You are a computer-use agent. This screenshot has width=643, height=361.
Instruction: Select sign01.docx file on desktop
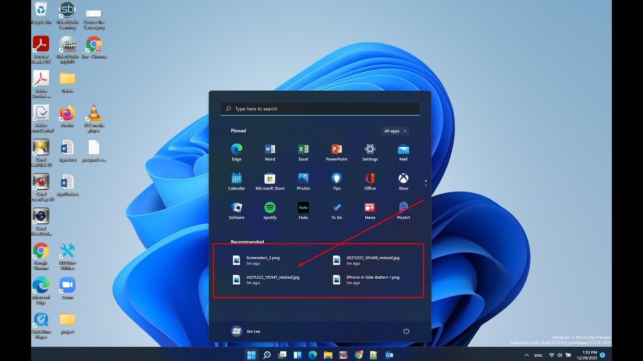(x=67, y=185)
